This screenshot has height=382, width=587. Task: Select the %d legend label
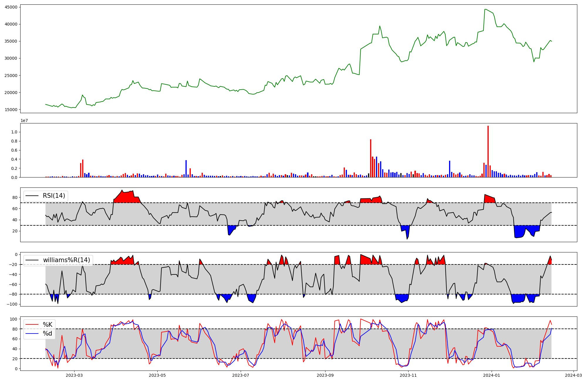48,334
